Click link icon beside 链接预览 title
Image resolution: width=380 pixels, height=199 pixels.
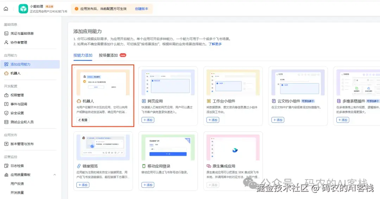point(79,166)
